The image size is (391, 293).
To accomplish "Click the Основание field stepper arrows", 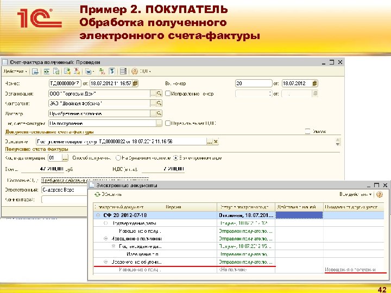I will (x=338, y=142).
